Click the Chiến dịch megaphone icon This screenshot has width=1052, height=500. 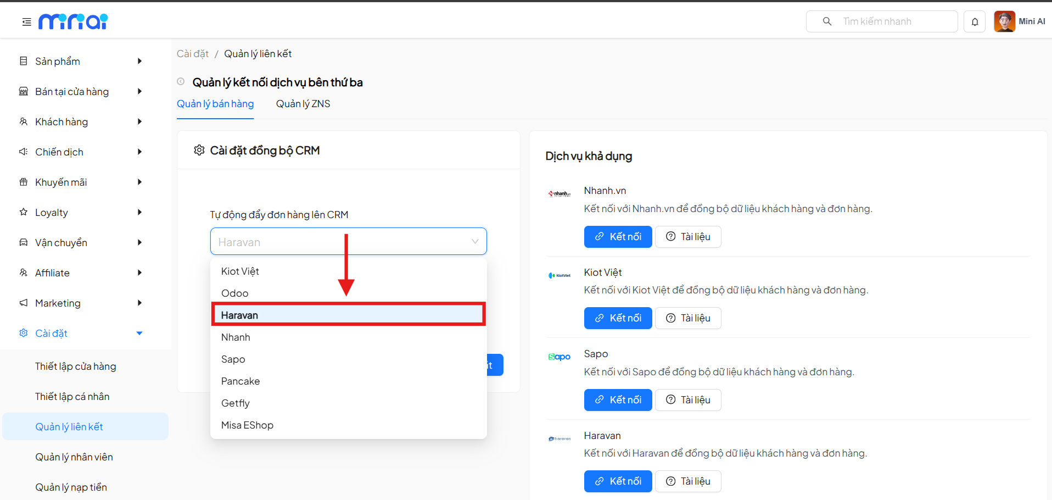tap(23, 152)
